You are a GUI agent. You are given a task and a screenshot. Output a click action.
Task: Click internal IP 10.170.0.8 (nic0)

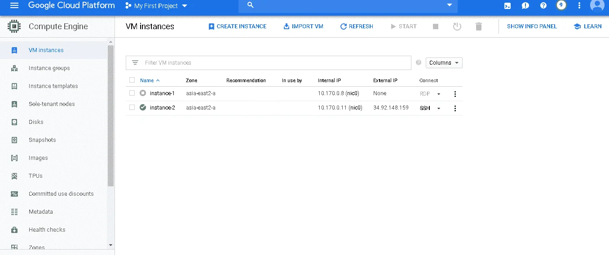338,93
